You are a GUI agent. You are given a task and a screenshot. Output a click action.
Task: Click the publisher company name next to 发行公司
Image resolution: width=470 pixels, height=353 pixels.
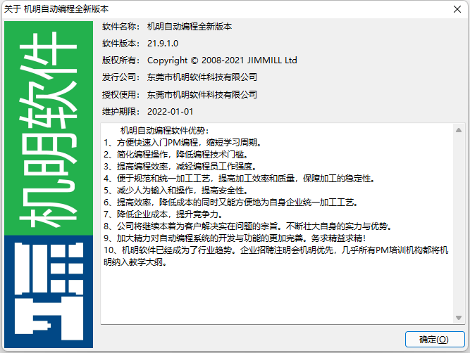(x=202, y=77)
